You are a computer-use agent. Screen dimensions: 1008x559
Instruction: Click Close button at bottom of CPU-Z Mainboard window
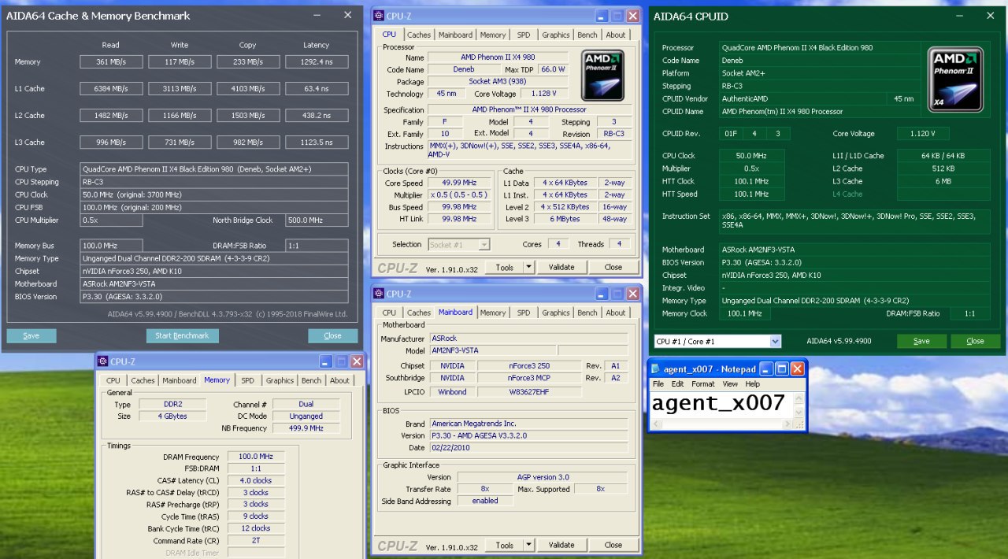tap(613, 545)
